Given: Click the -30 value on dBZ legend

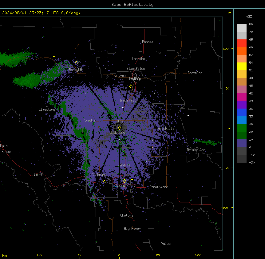Looking at the screenshot, I should click(x=252, y=162).
